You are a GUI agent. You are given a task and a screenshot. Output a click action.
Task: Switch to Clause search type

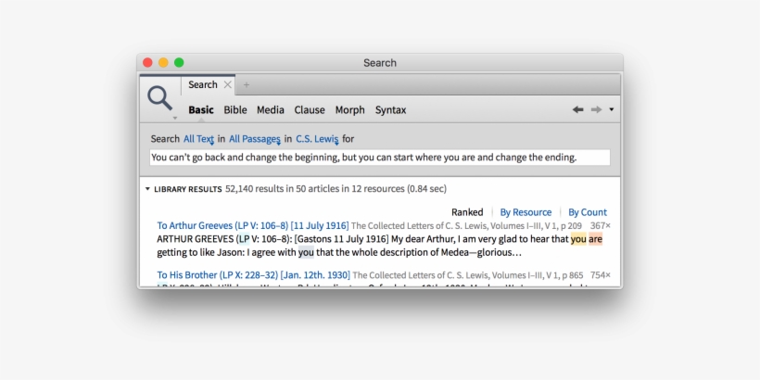(x=310, y=110)
